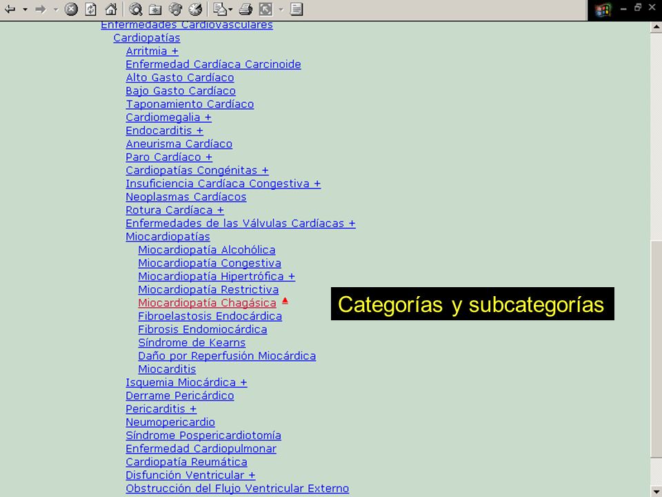Screen dimensions: 662x497
Task: Open the Favorites folder toolbar icon
Action: [155, 9]
